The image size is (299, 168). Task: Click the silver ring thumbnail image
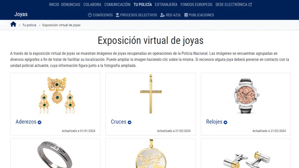[x=55, y=154]
